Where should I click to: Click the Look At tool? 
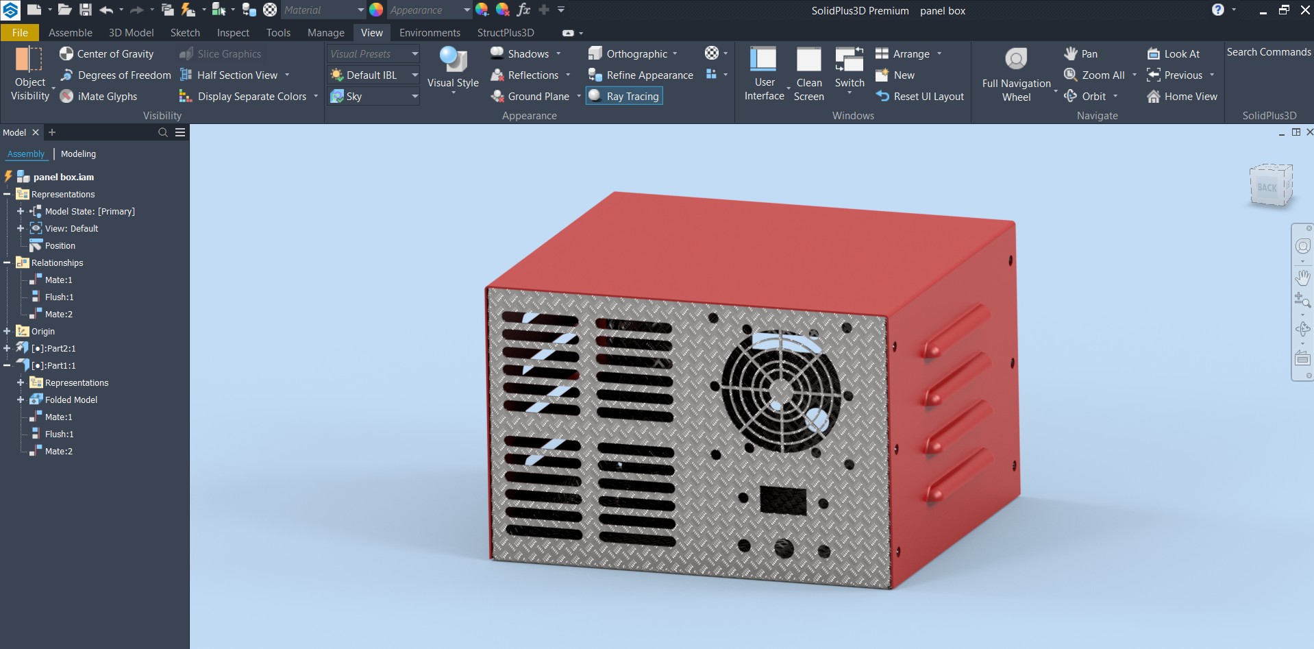(x=1173, y=54)
